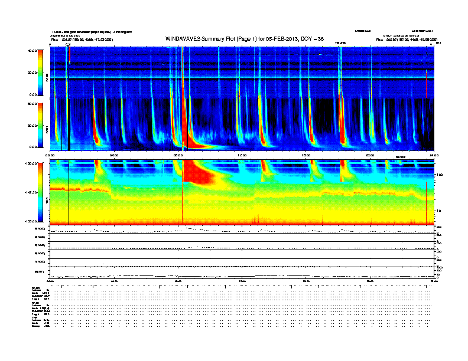
Task: Click the rotated RAD1 axis label
Action: (47, 129)
